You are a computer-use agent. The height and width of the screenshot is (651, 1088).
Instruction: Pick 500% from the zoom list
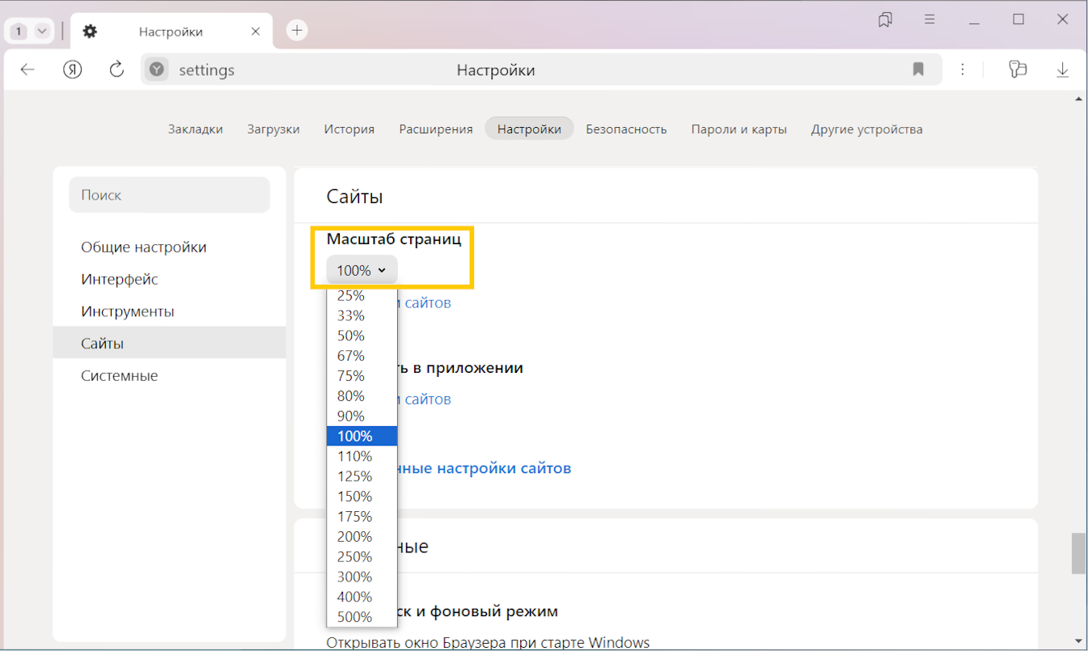(x=355, y=617)
